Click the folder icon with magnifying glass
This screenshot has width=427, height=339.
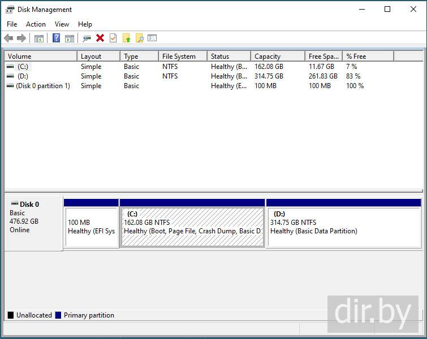139,38
